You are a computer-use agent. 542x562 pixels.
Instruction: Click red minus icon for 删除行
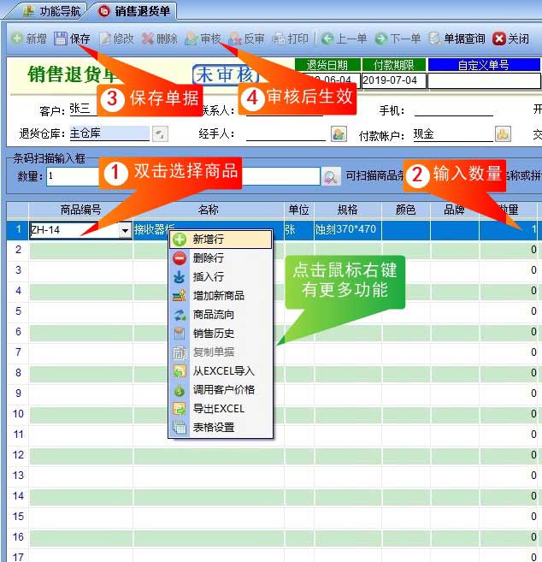180,258
